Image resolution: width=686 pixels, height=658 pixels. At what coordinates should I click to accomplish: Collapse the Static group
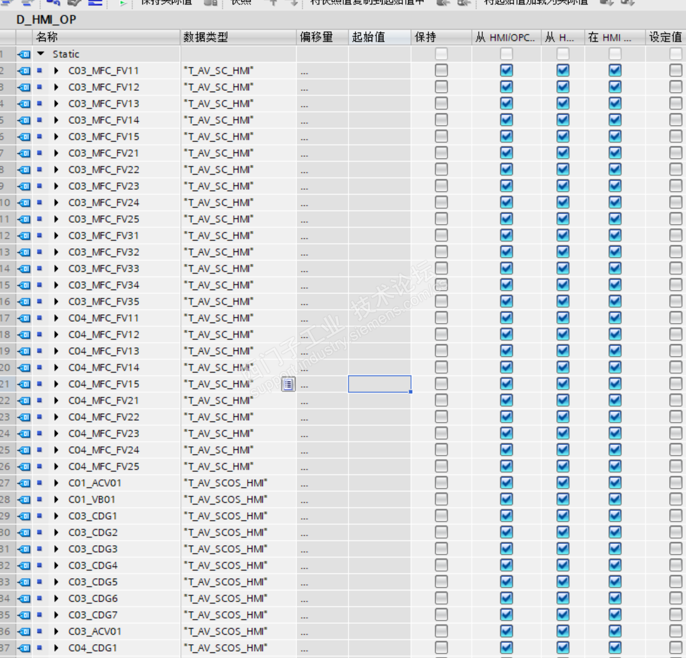41,54
